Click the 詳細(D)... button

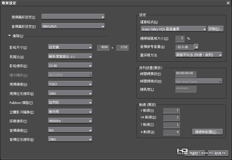(216, 29)
